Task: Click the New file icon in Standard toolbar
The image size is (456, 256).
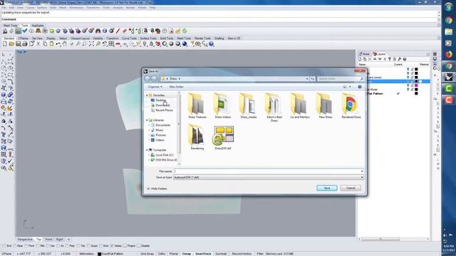Action: pyautogui.click(x=5, y=44)
